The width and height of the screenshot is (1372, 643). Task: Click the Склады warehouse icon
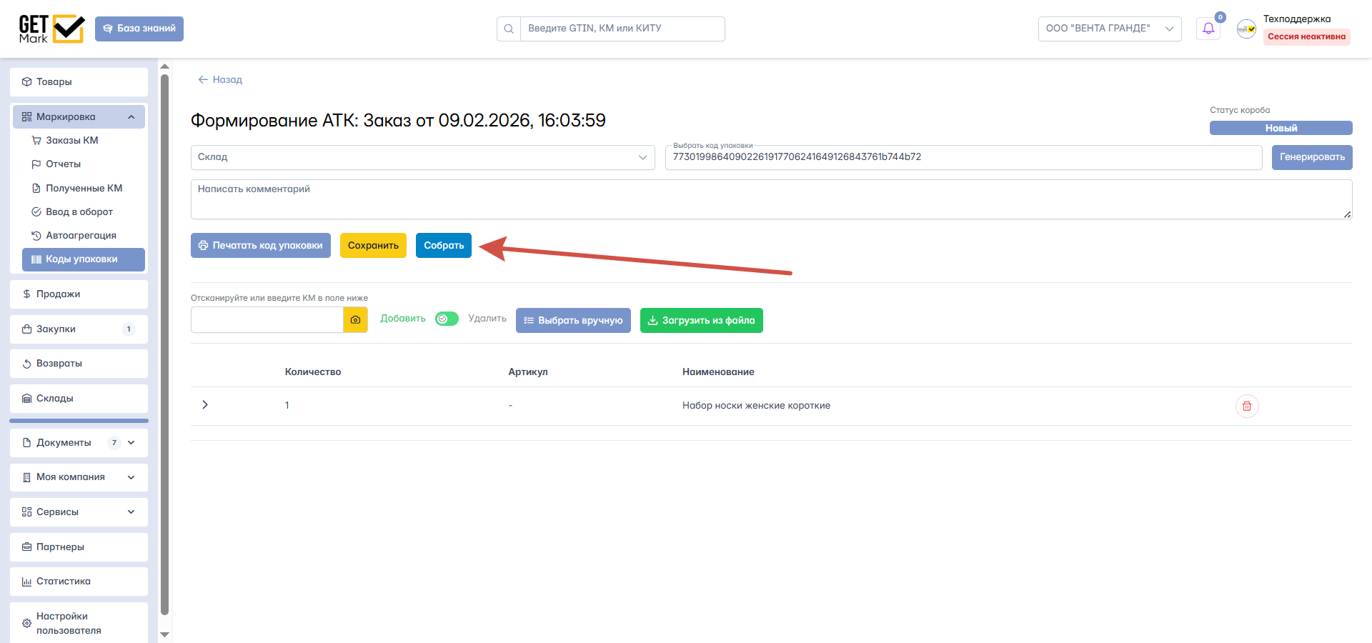[x=26, y=398]
